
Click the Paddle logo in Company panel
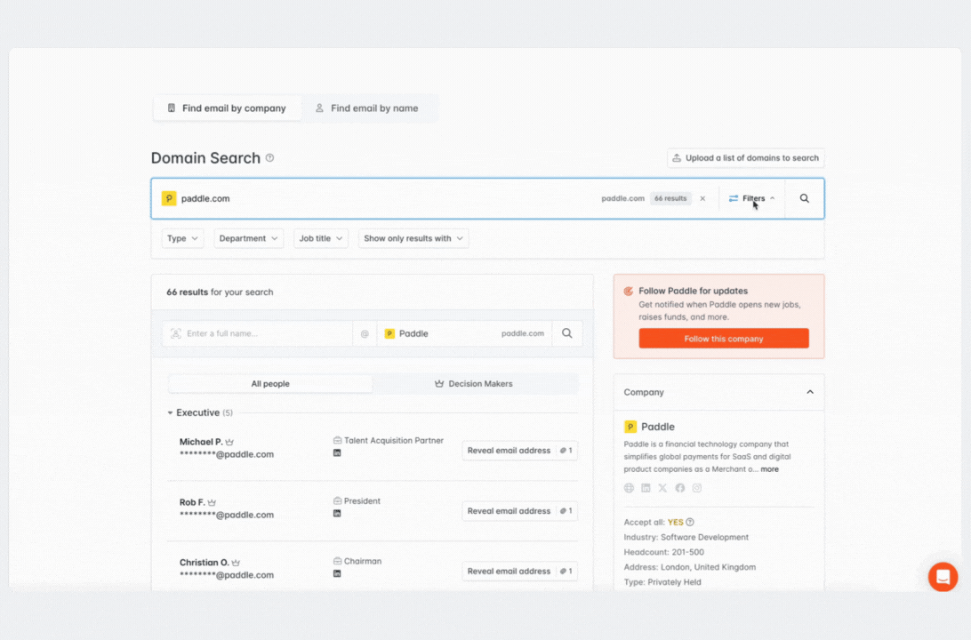(630, 427)
